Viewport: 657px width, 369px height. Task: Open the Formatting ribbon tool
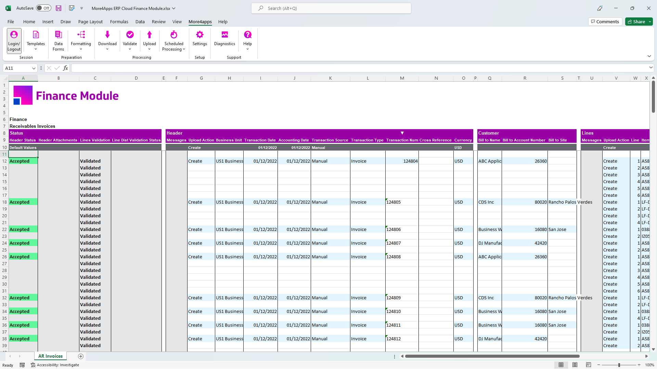[81, 41]
